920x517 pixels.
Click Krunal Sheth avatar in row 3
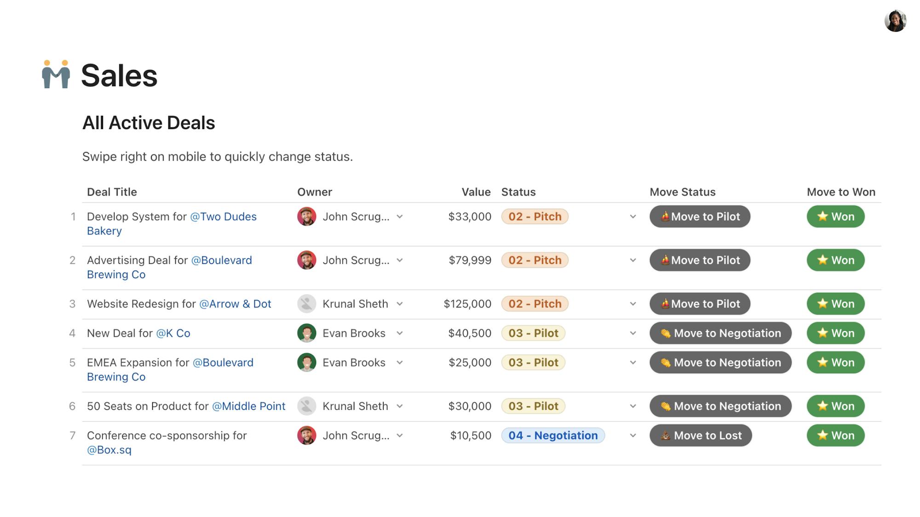click(306, 304)
